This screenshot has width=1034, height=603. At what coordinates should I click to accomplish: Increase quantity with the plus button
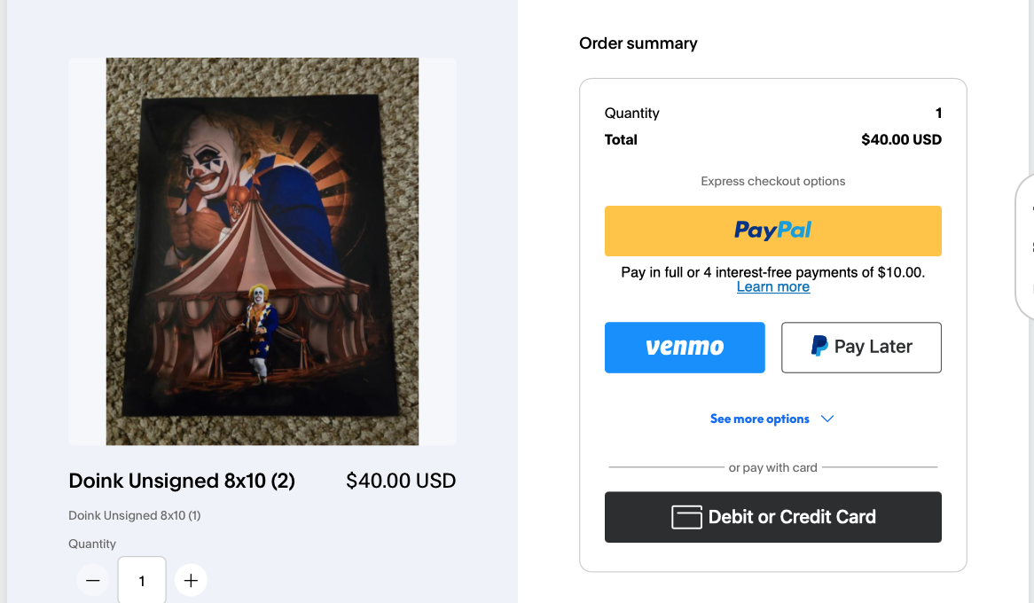191,581
